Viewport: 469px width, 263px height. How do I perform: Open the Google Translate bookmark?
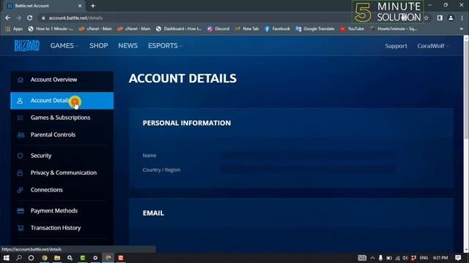click(x=315, y=29)
